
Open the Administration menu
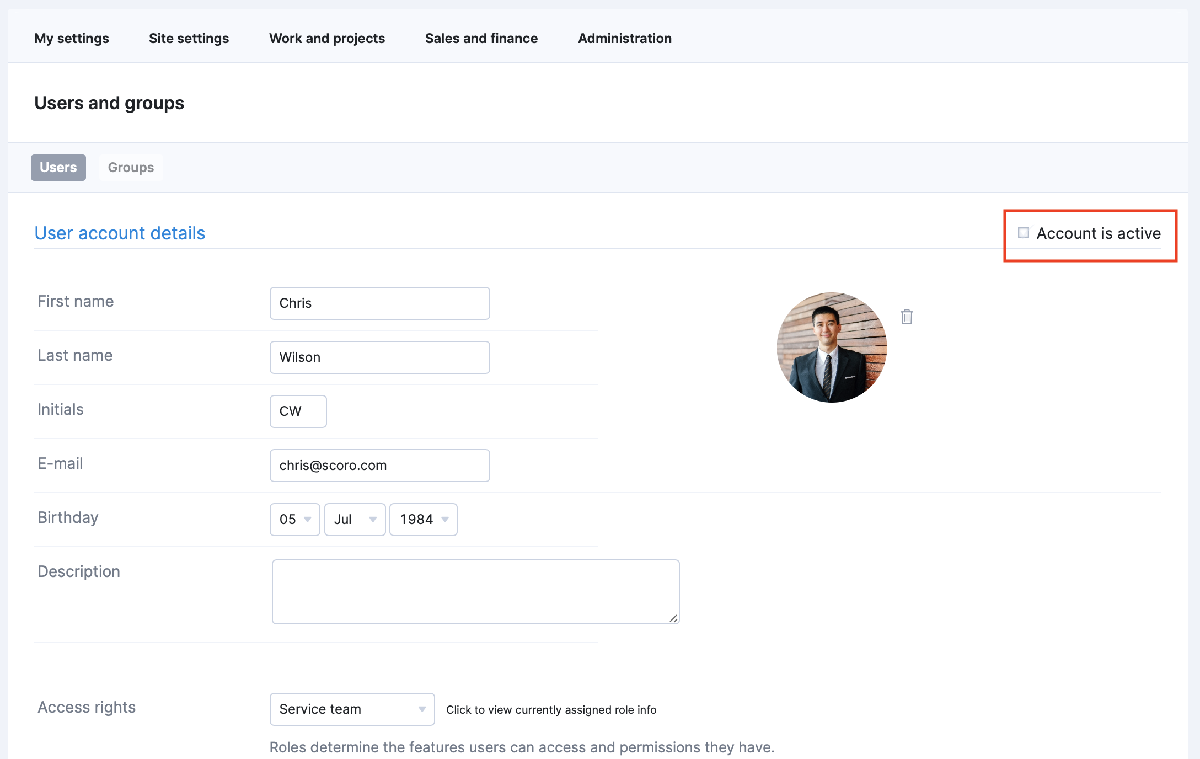click(x=625, y=38)
